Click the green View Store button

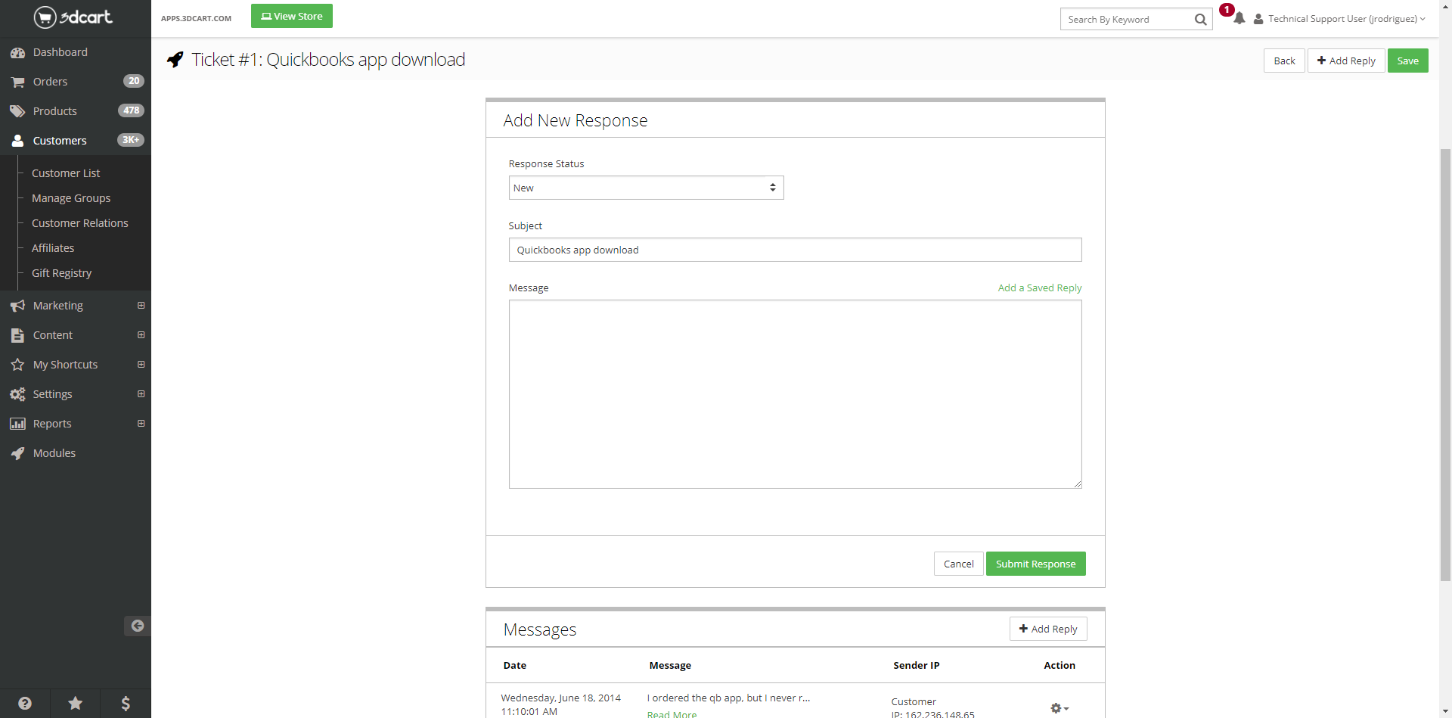tap(292, 17)
